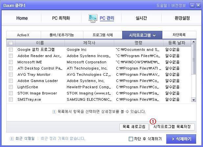The width and height of the screenshot is (203, 147).
Task: Check the Adobe Reader and Acr row checkbox
Action: pyautogui.click(x=11, y=56)
